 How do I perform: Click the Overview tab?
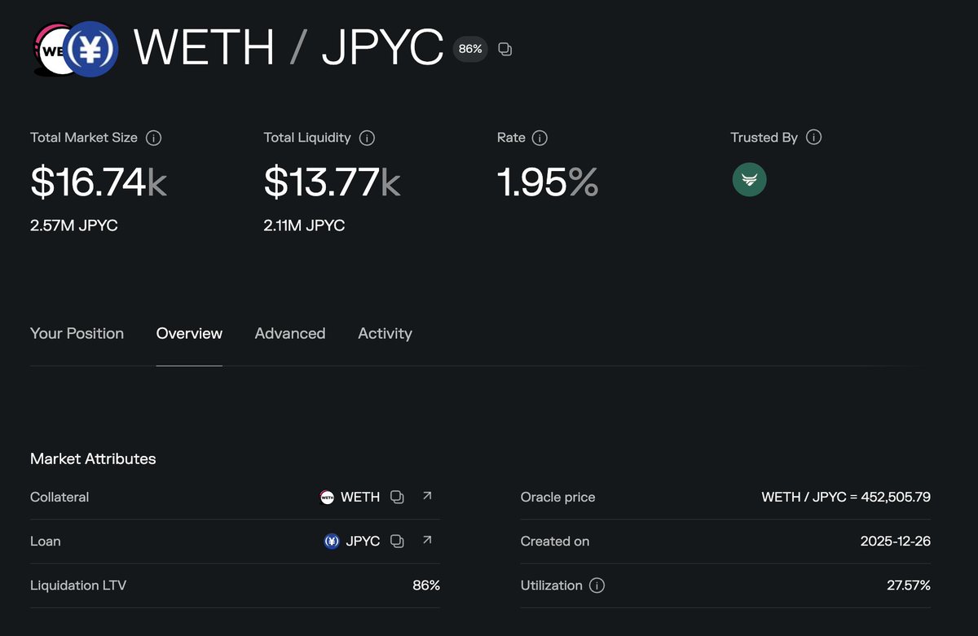[x=189, y=333]
